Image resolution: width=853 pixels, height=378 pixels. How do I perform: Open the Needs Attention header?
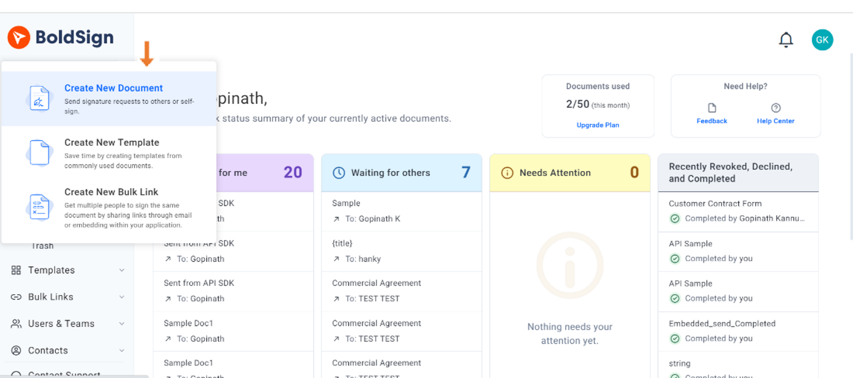tap(570, 173)
